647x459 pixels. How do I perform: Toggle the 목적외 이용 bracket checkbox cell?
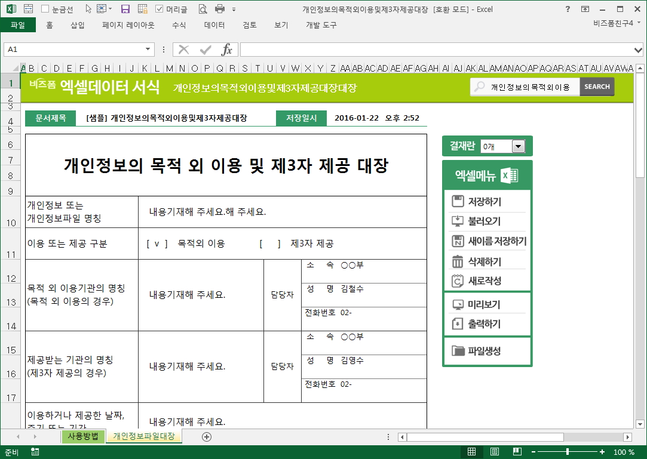pyautogui.click(x=157, y=244)
